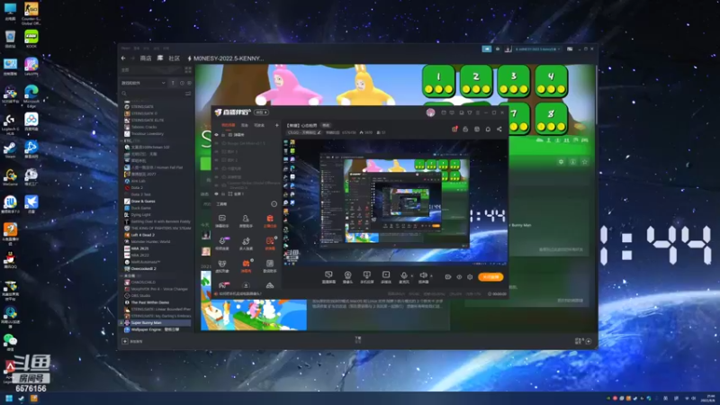Open the multi-person link tool in toolbox
Viewport: 720px width, 405px height.
246,243
